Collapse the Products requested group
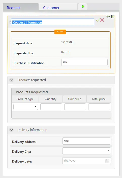Image resolution: width=122 pixels, height=178 pixels. (x=11, y=80)
